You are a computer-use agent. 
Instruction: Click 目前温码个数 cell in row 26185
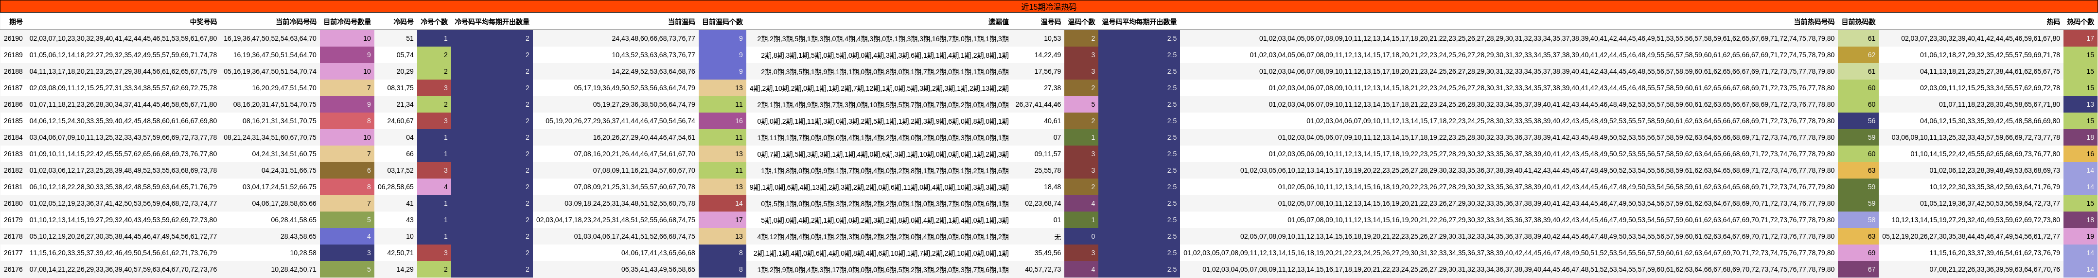click(x=723, y=121)
